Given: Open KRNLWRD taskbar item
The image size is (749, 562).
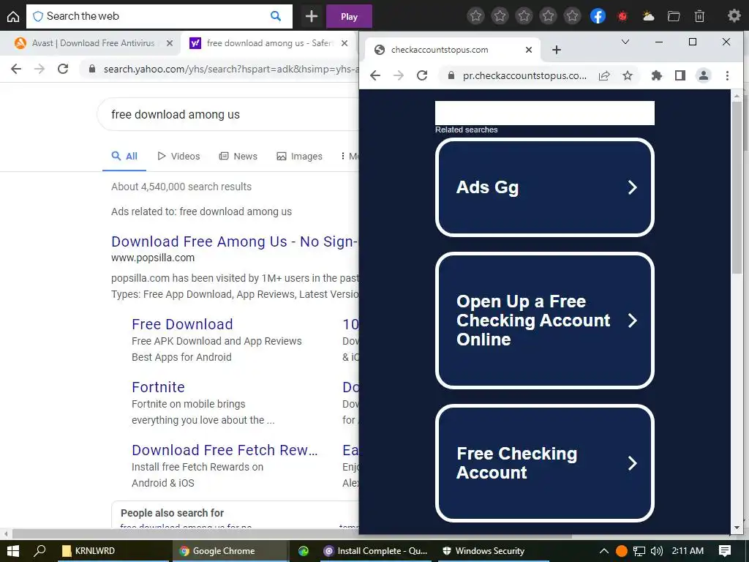Looking at the screenshot, I should (x=113, y=550).
